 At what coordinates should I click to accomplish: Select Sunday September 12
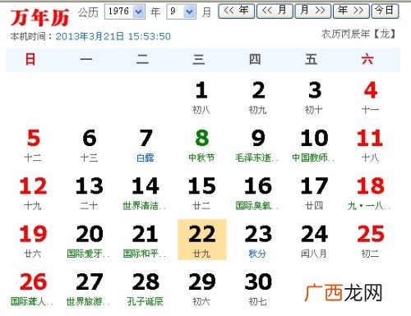(x=33, y=194)
